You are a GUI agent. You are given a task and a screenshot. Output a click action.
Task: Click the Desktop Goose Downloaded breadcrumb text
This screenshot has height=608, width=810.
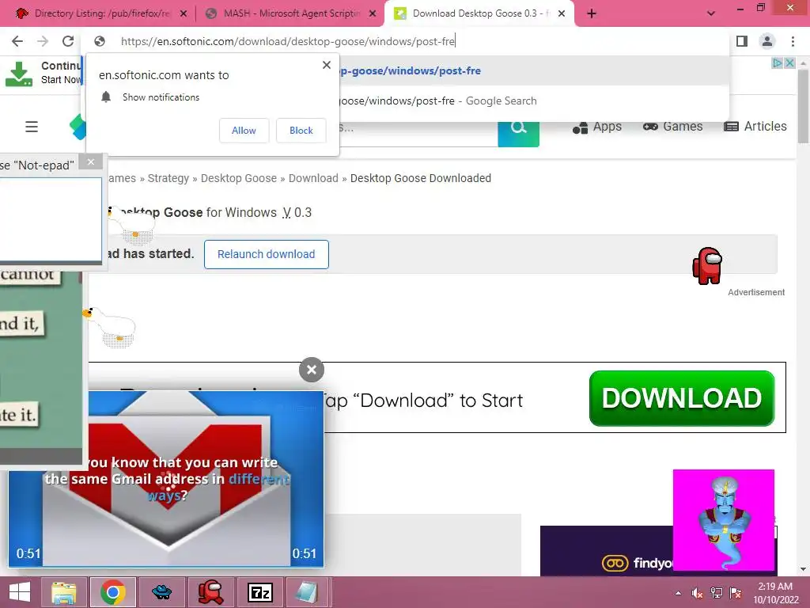[421, 178]
